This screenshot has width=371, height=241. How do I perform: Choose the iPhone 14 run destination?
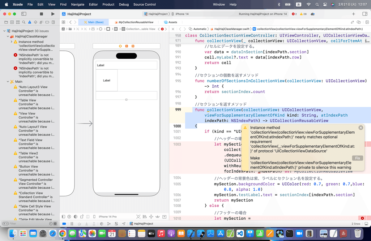pyautogui.click(x=180, y=14)
